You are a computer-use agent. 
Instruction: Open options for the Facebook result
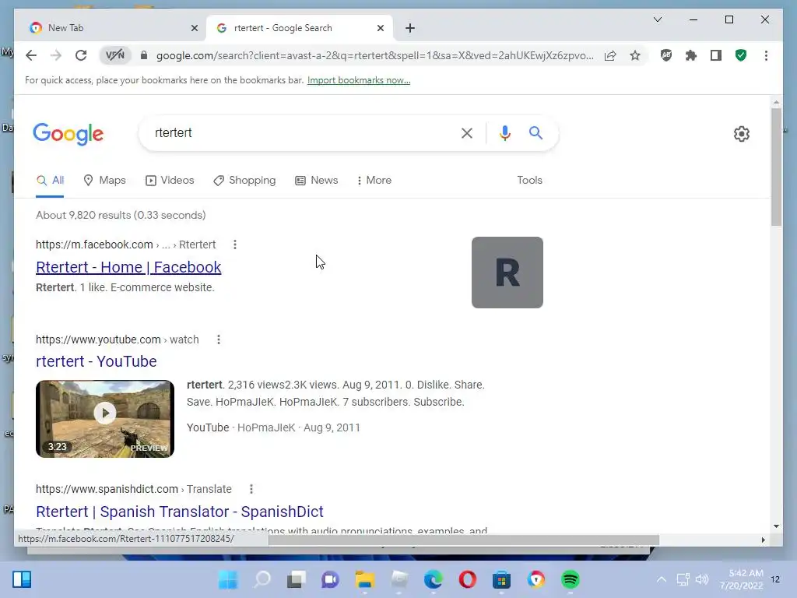coord(235,244)
